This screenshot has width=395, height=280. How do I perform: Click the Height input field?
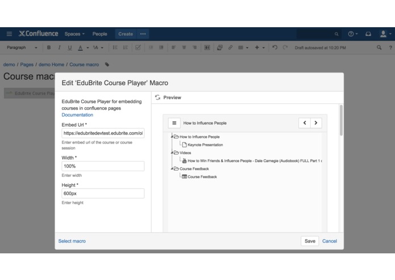103,193
